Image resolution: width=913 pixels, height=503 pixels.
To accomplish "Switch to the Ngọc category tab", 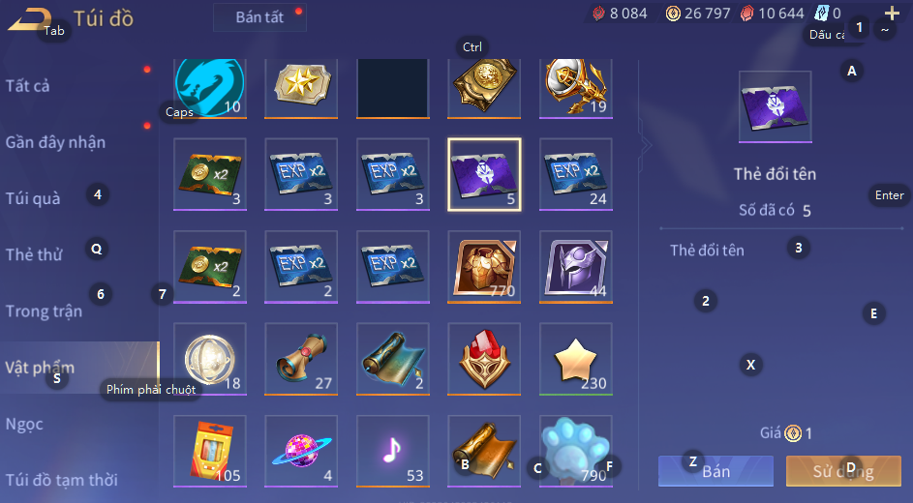I will (24, 424).
